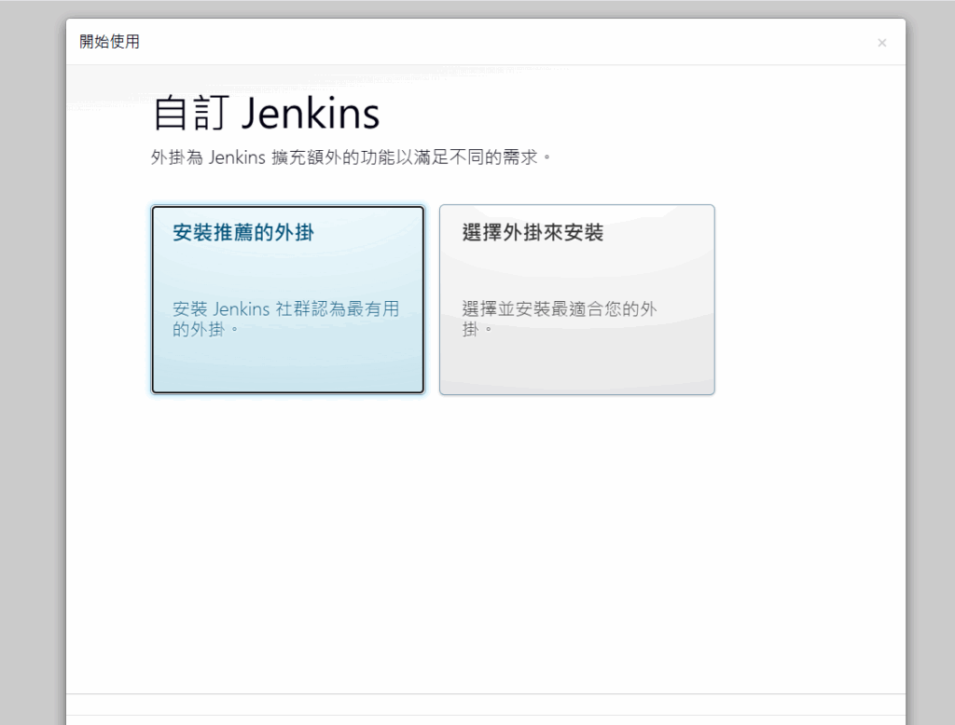The height and width of the screenshot is (725, 955).
Task: Click the word Jenkins in the large heading
Action: (x=311, y=114)
